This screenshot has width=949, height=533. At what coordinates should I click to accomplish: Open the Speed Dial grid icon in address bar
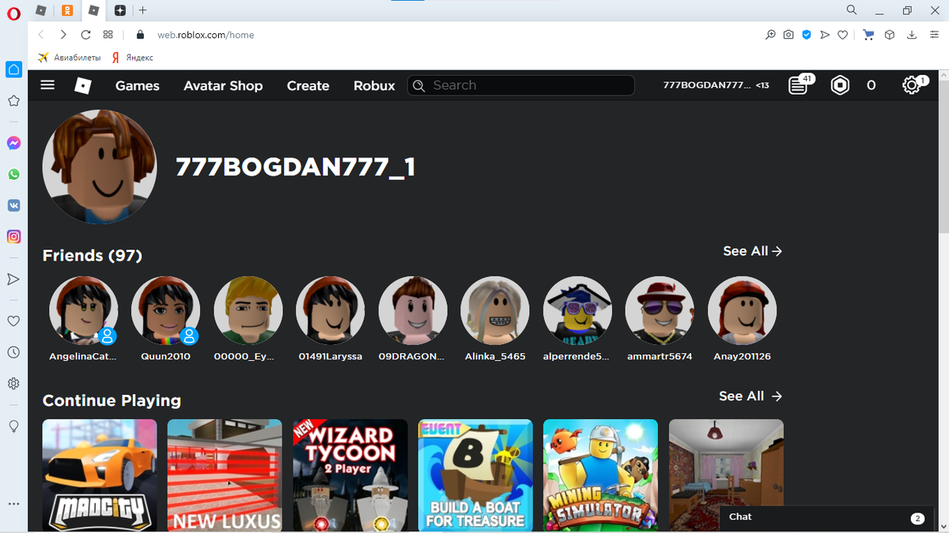[108, 35]
